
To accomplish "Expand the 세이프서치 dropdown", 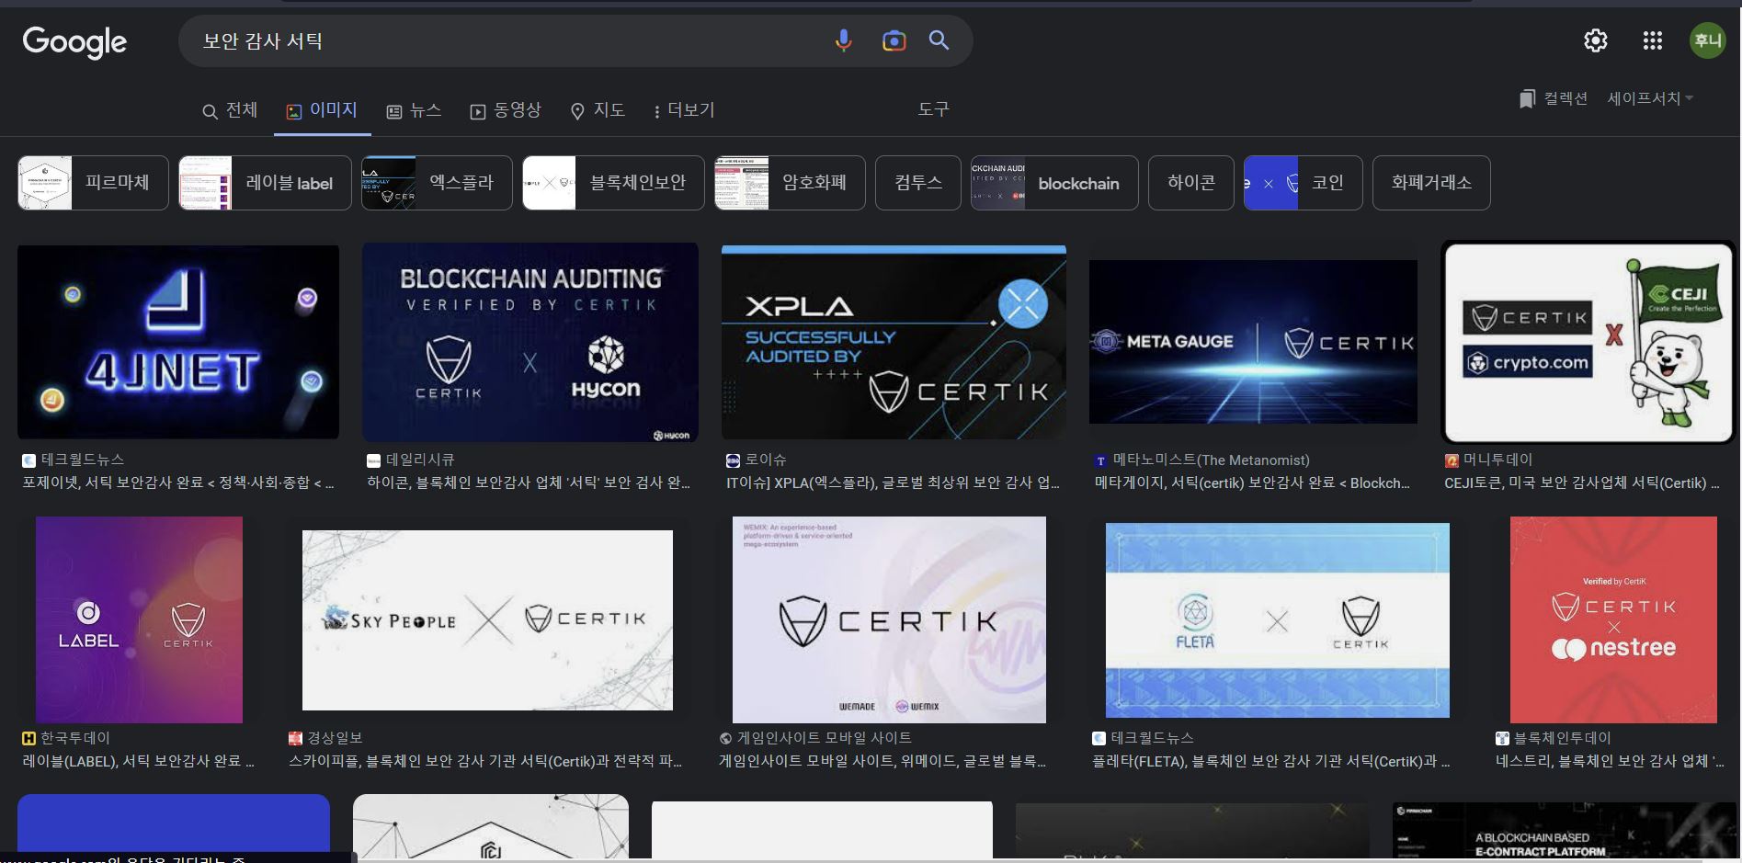I will 1650,98.
